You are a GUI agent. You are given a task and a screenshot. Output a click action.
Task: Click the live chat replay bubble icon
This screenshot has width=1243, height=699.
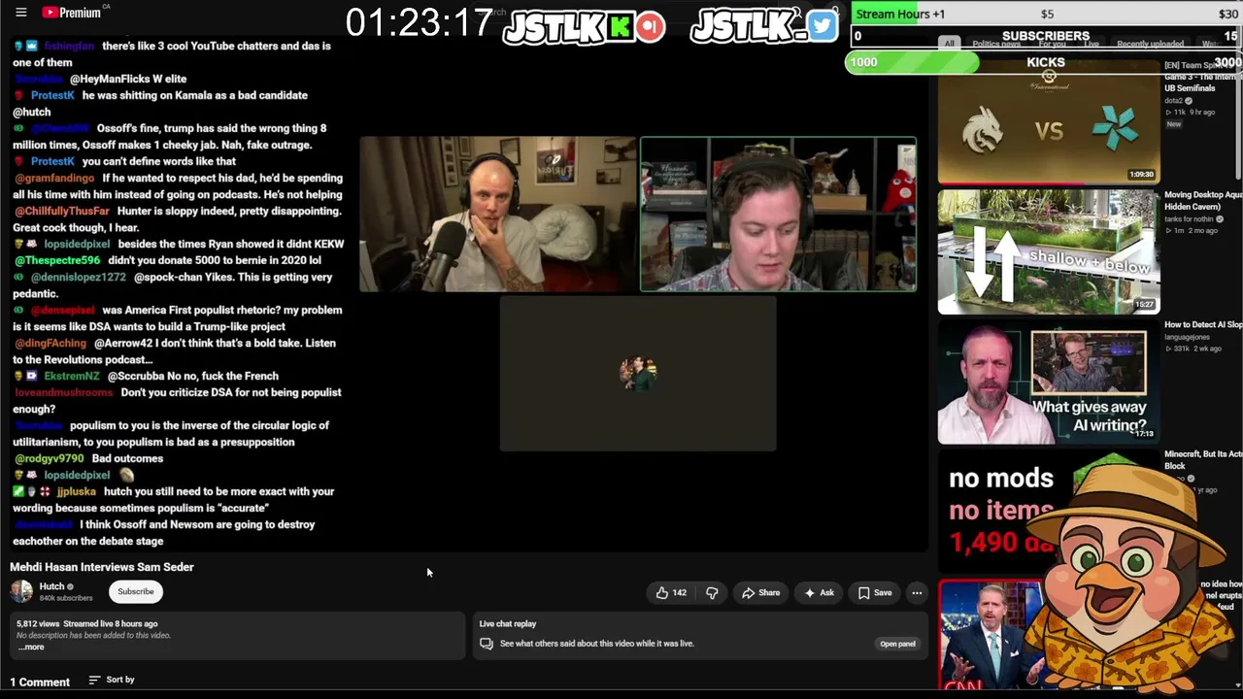pos(487,643)
